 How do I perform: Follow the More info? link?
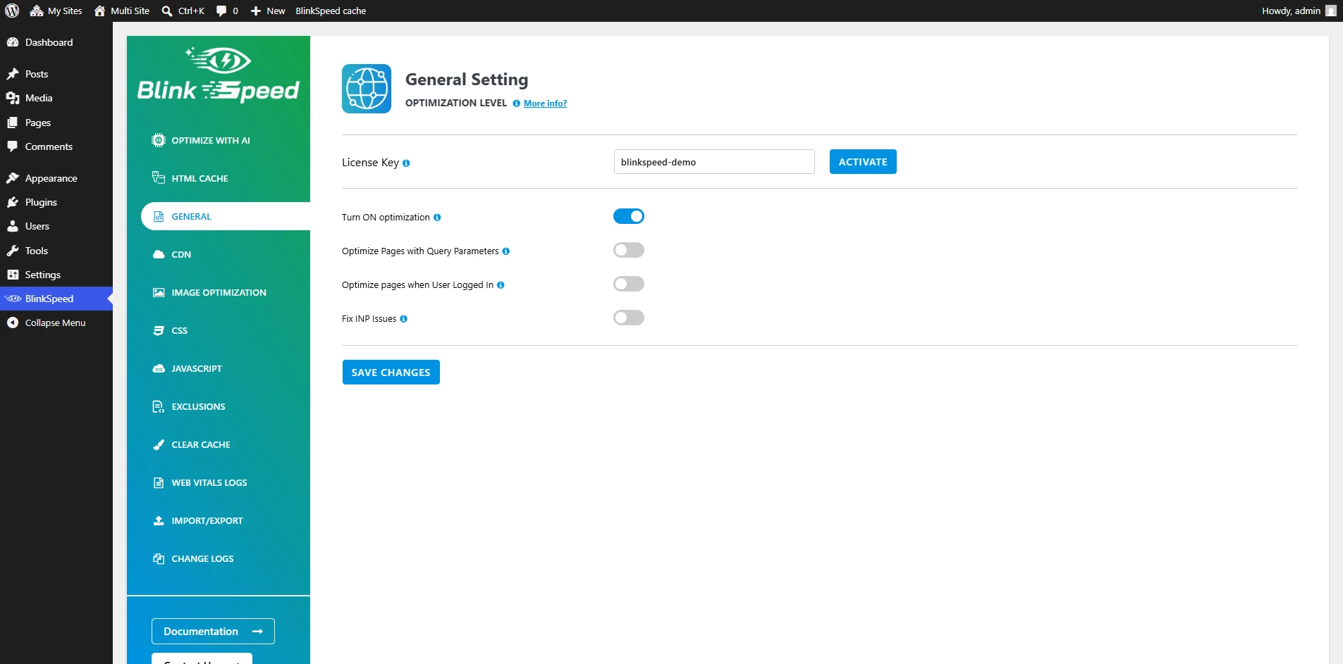[545, 104]
